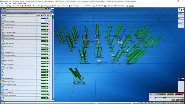
Task: Click the magic wand toolbar icon
Action: pyautogui.click(x=56, y=6)
